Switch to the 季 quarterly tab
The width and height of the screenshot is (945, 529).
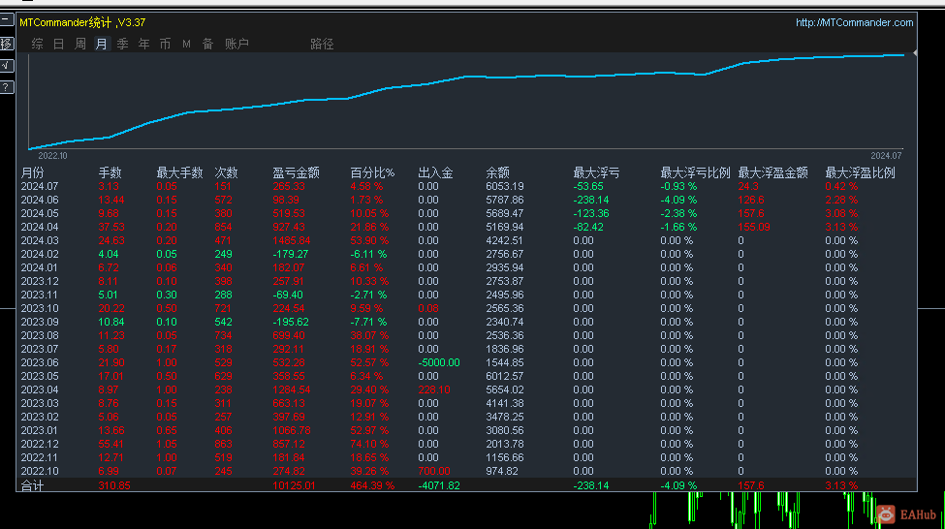pos(122,44)
